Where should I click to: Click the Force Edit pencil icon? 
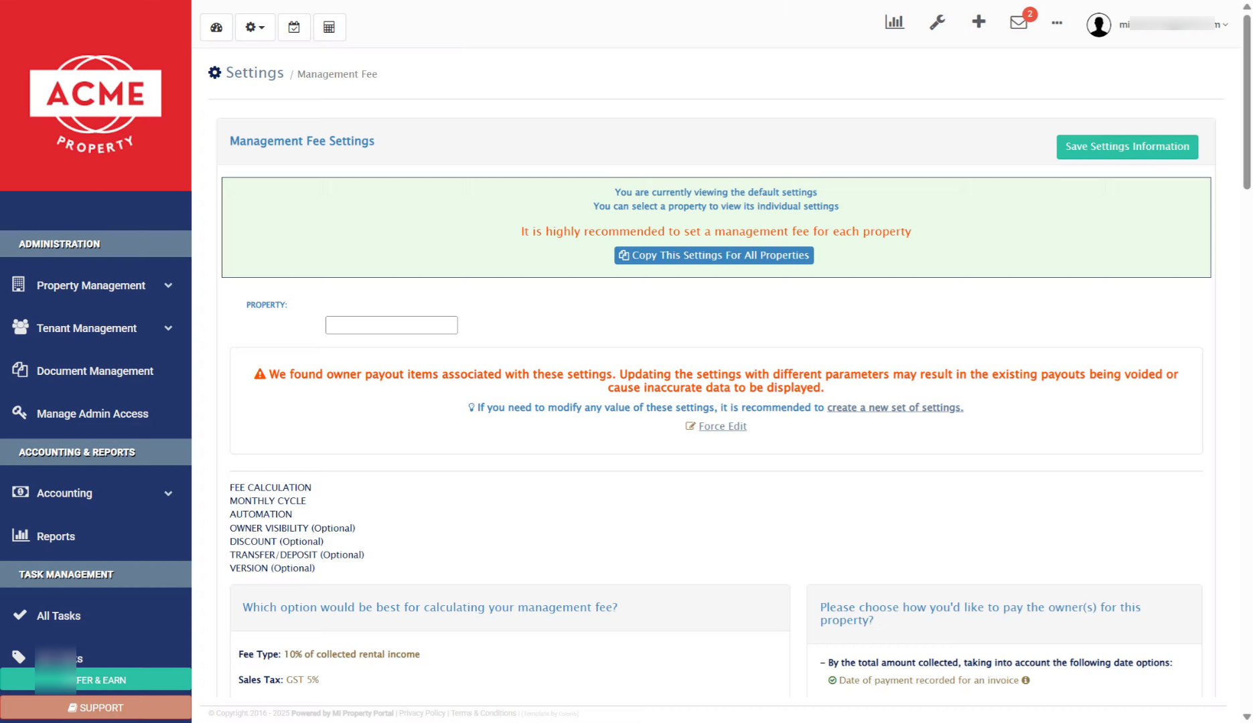(x=690, y=426)
